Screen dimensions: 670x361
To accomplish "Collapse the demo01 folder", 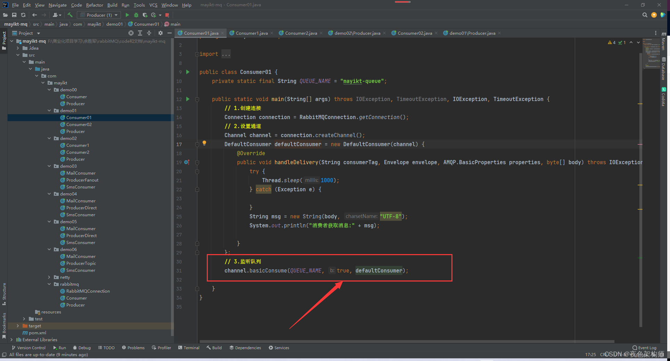I will coord(49,110).
